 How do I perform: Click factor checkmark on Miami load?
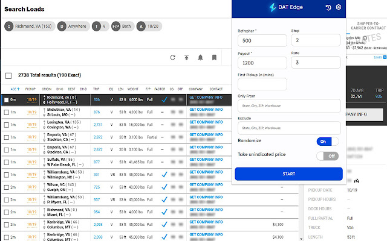click(x=164, y=211)
